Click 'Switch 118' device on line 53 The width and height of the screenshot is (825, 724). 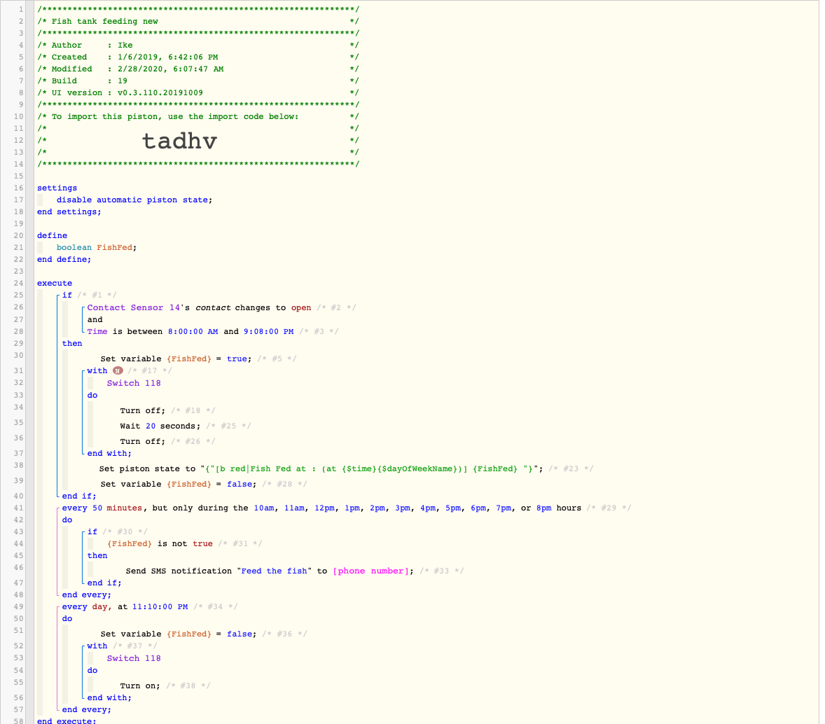coord(134,658)
